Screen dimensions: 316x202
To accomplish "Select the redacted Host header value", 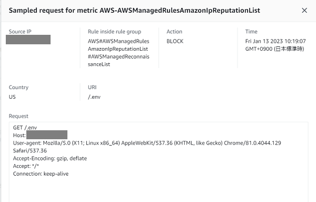I will click(47, 135).
